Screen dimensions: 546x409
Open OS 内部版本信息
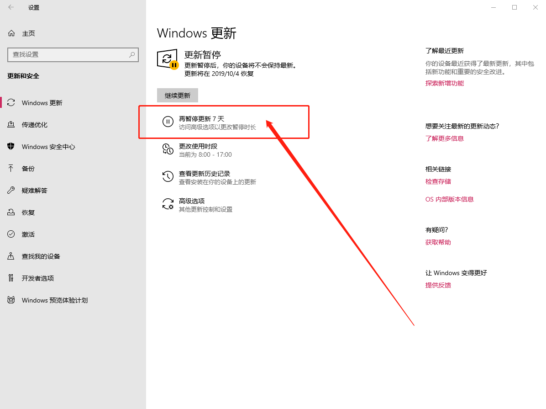pos(449,199)
